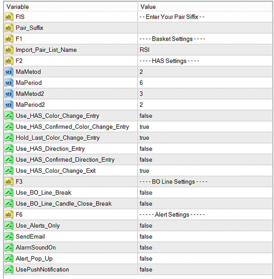The width and height of the screenshot is (274, 279).
Task: Change the Hold_Last_Color_Change_Entry true value
Action: tap(205, 138)
